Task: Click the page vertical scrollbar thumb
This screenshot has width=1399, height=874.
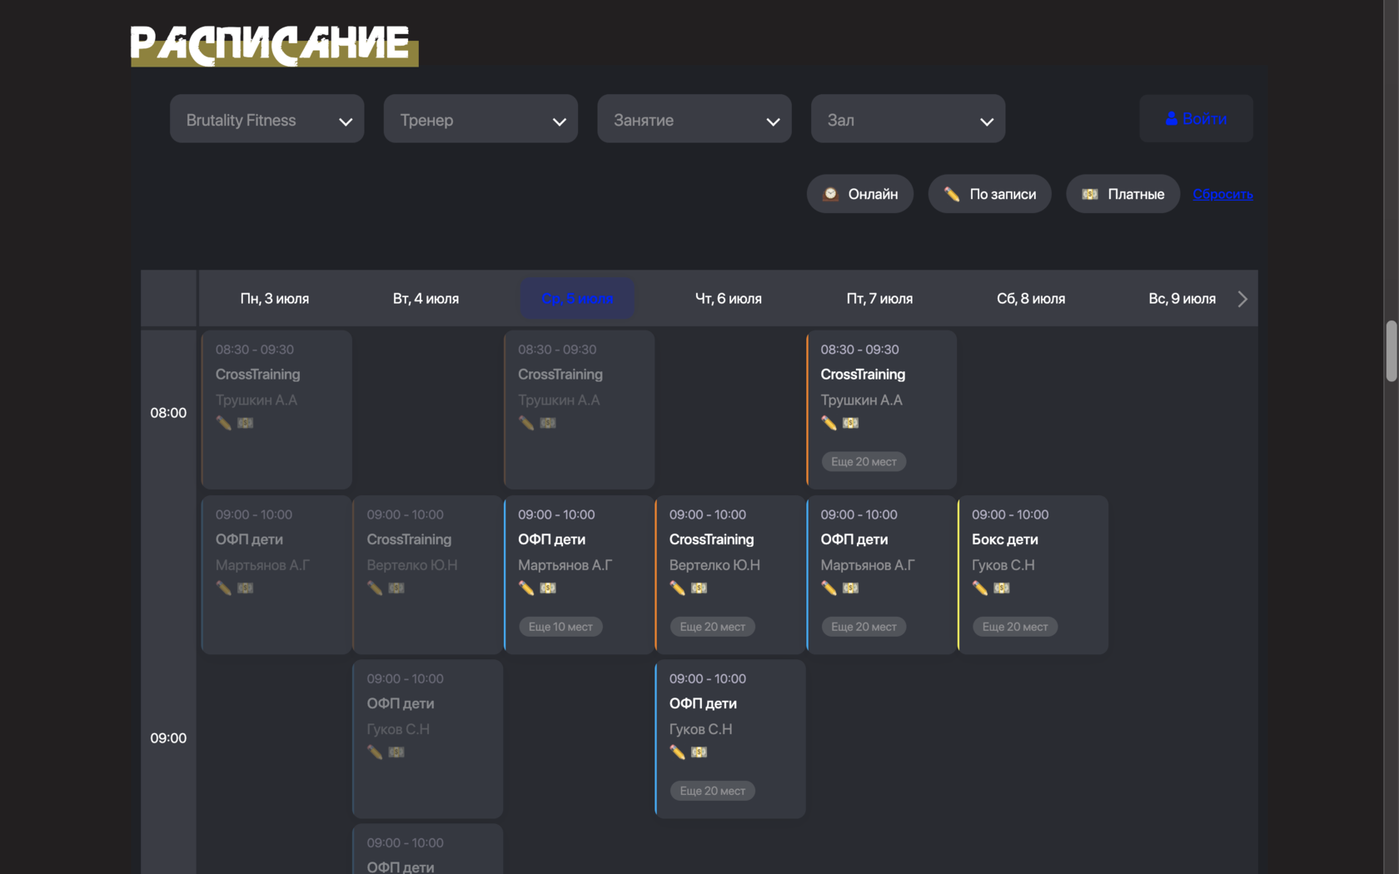Action: 1392,350
